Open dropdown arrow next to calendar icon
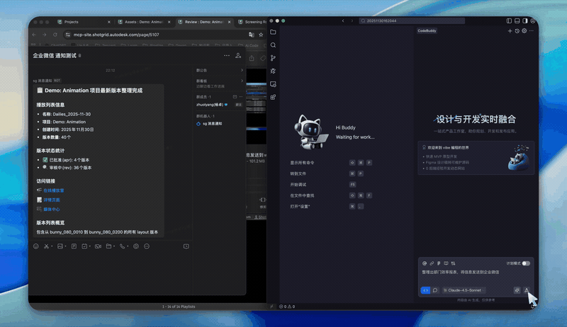 (x=90, y=246)
